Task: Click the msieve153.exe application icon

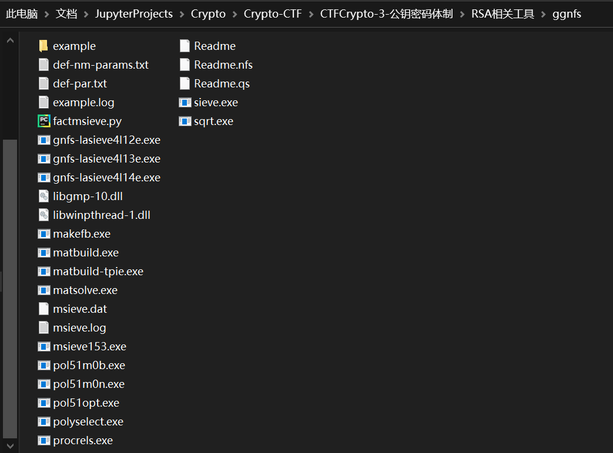Action: 43,346
